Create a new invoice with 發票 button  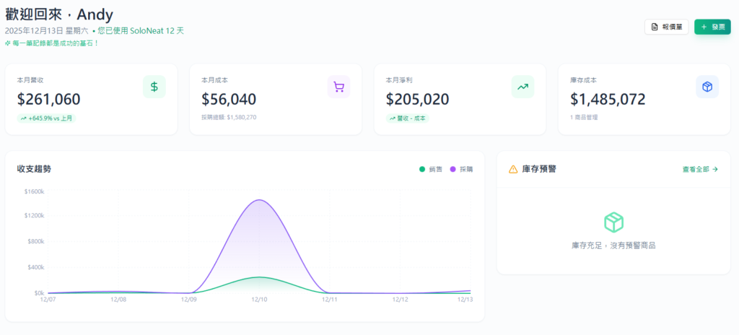[712, 27]
